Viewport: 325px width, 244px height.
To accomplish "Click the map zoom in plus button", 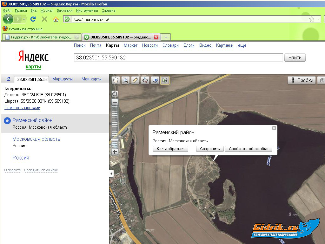I will [x=115, y=152].
